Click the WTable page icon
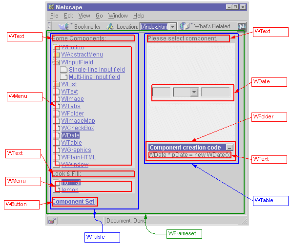 click(57, 143)
